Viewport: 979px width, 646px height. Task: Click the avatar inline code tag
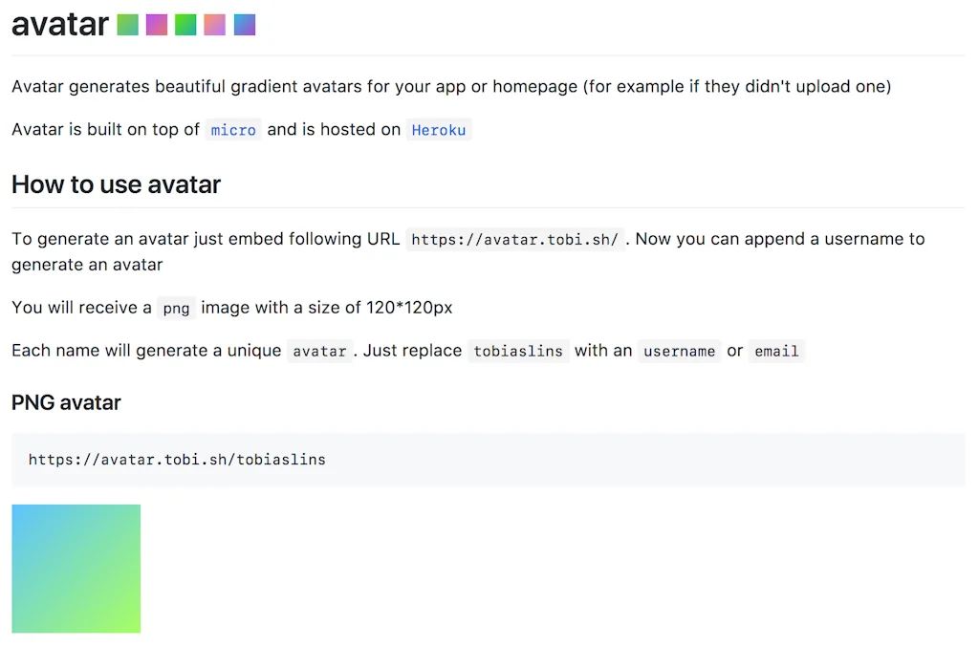(319, 351)
